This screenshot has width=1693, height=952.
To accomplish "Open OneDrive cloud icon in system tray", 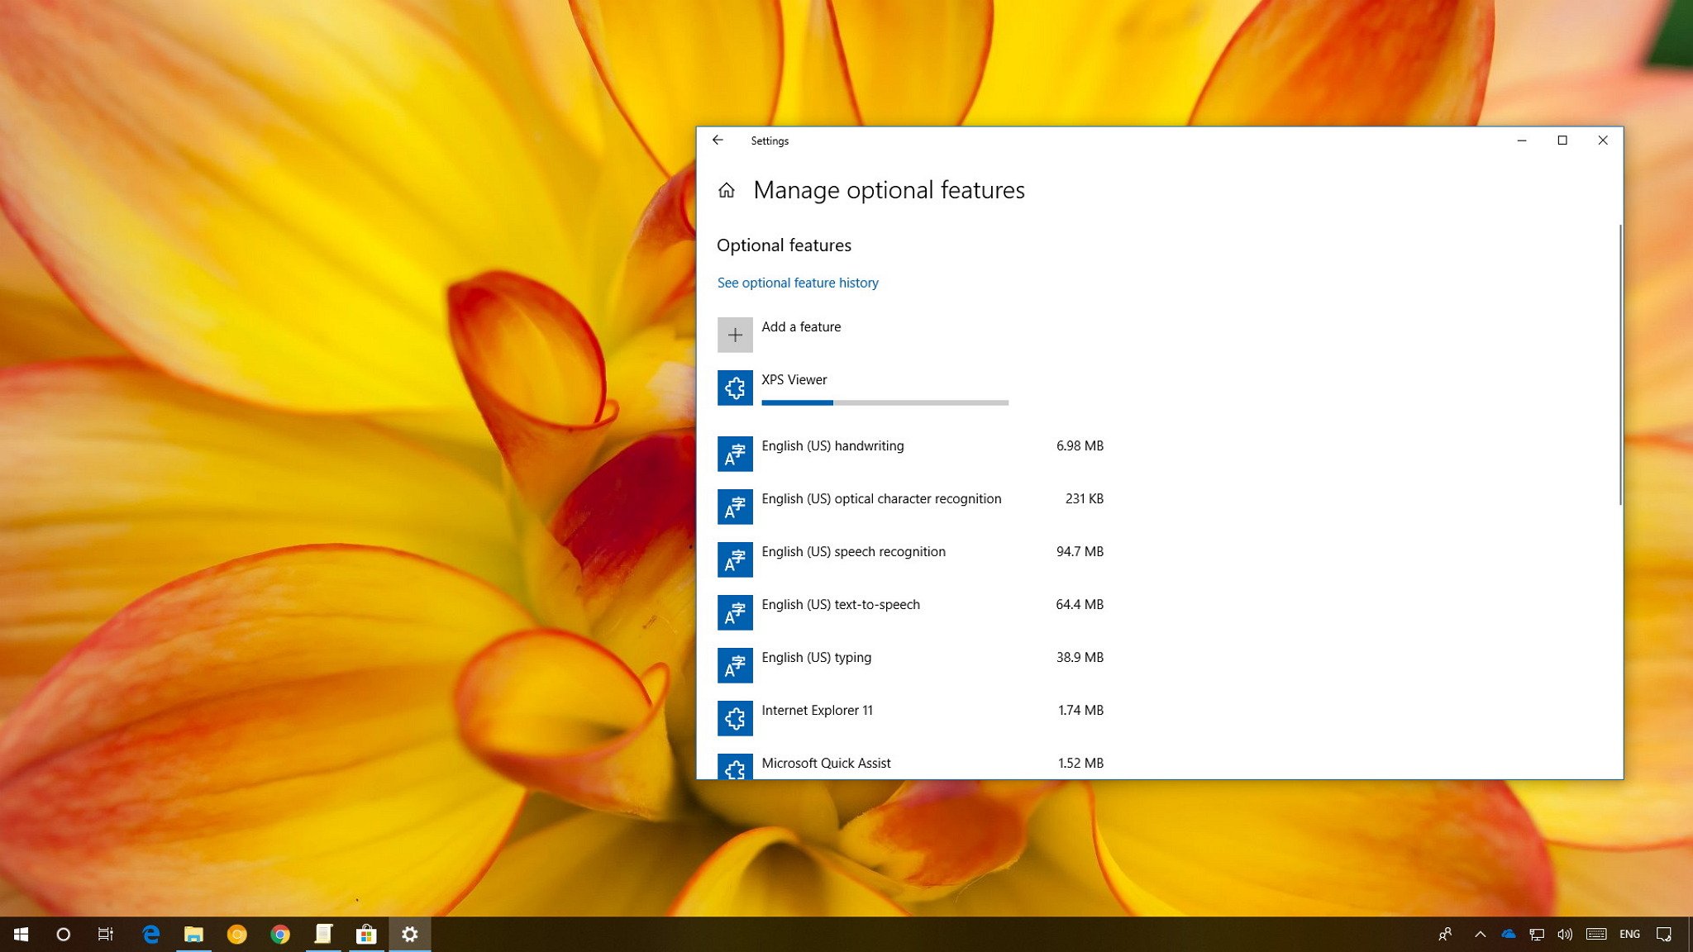I will coord(1509,935).
